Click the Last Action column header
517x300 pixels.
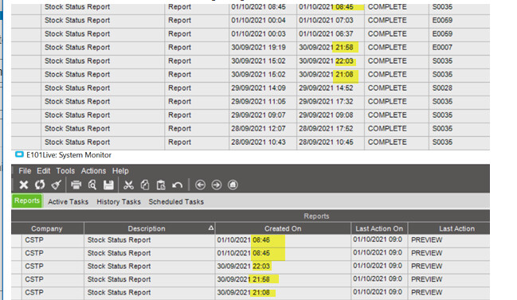tap(457, 228)
